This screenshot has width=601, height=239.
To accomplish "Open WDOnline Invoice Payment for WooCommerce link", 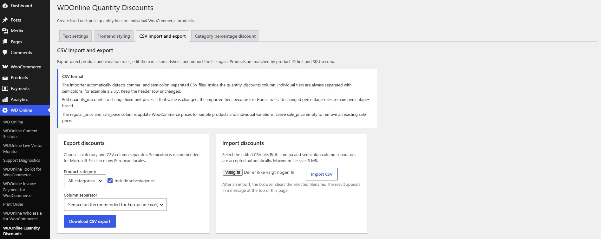I will (x=19, y=190).
